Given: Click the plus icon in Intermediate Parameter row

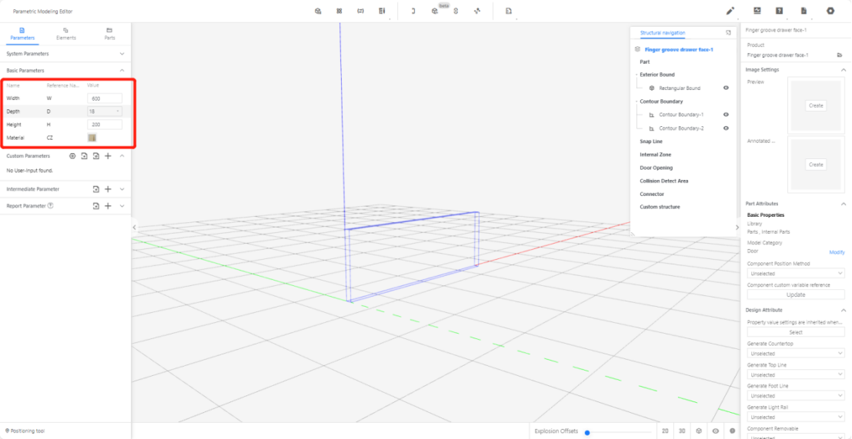Looking at the screenshot, I should coord(109,189).
